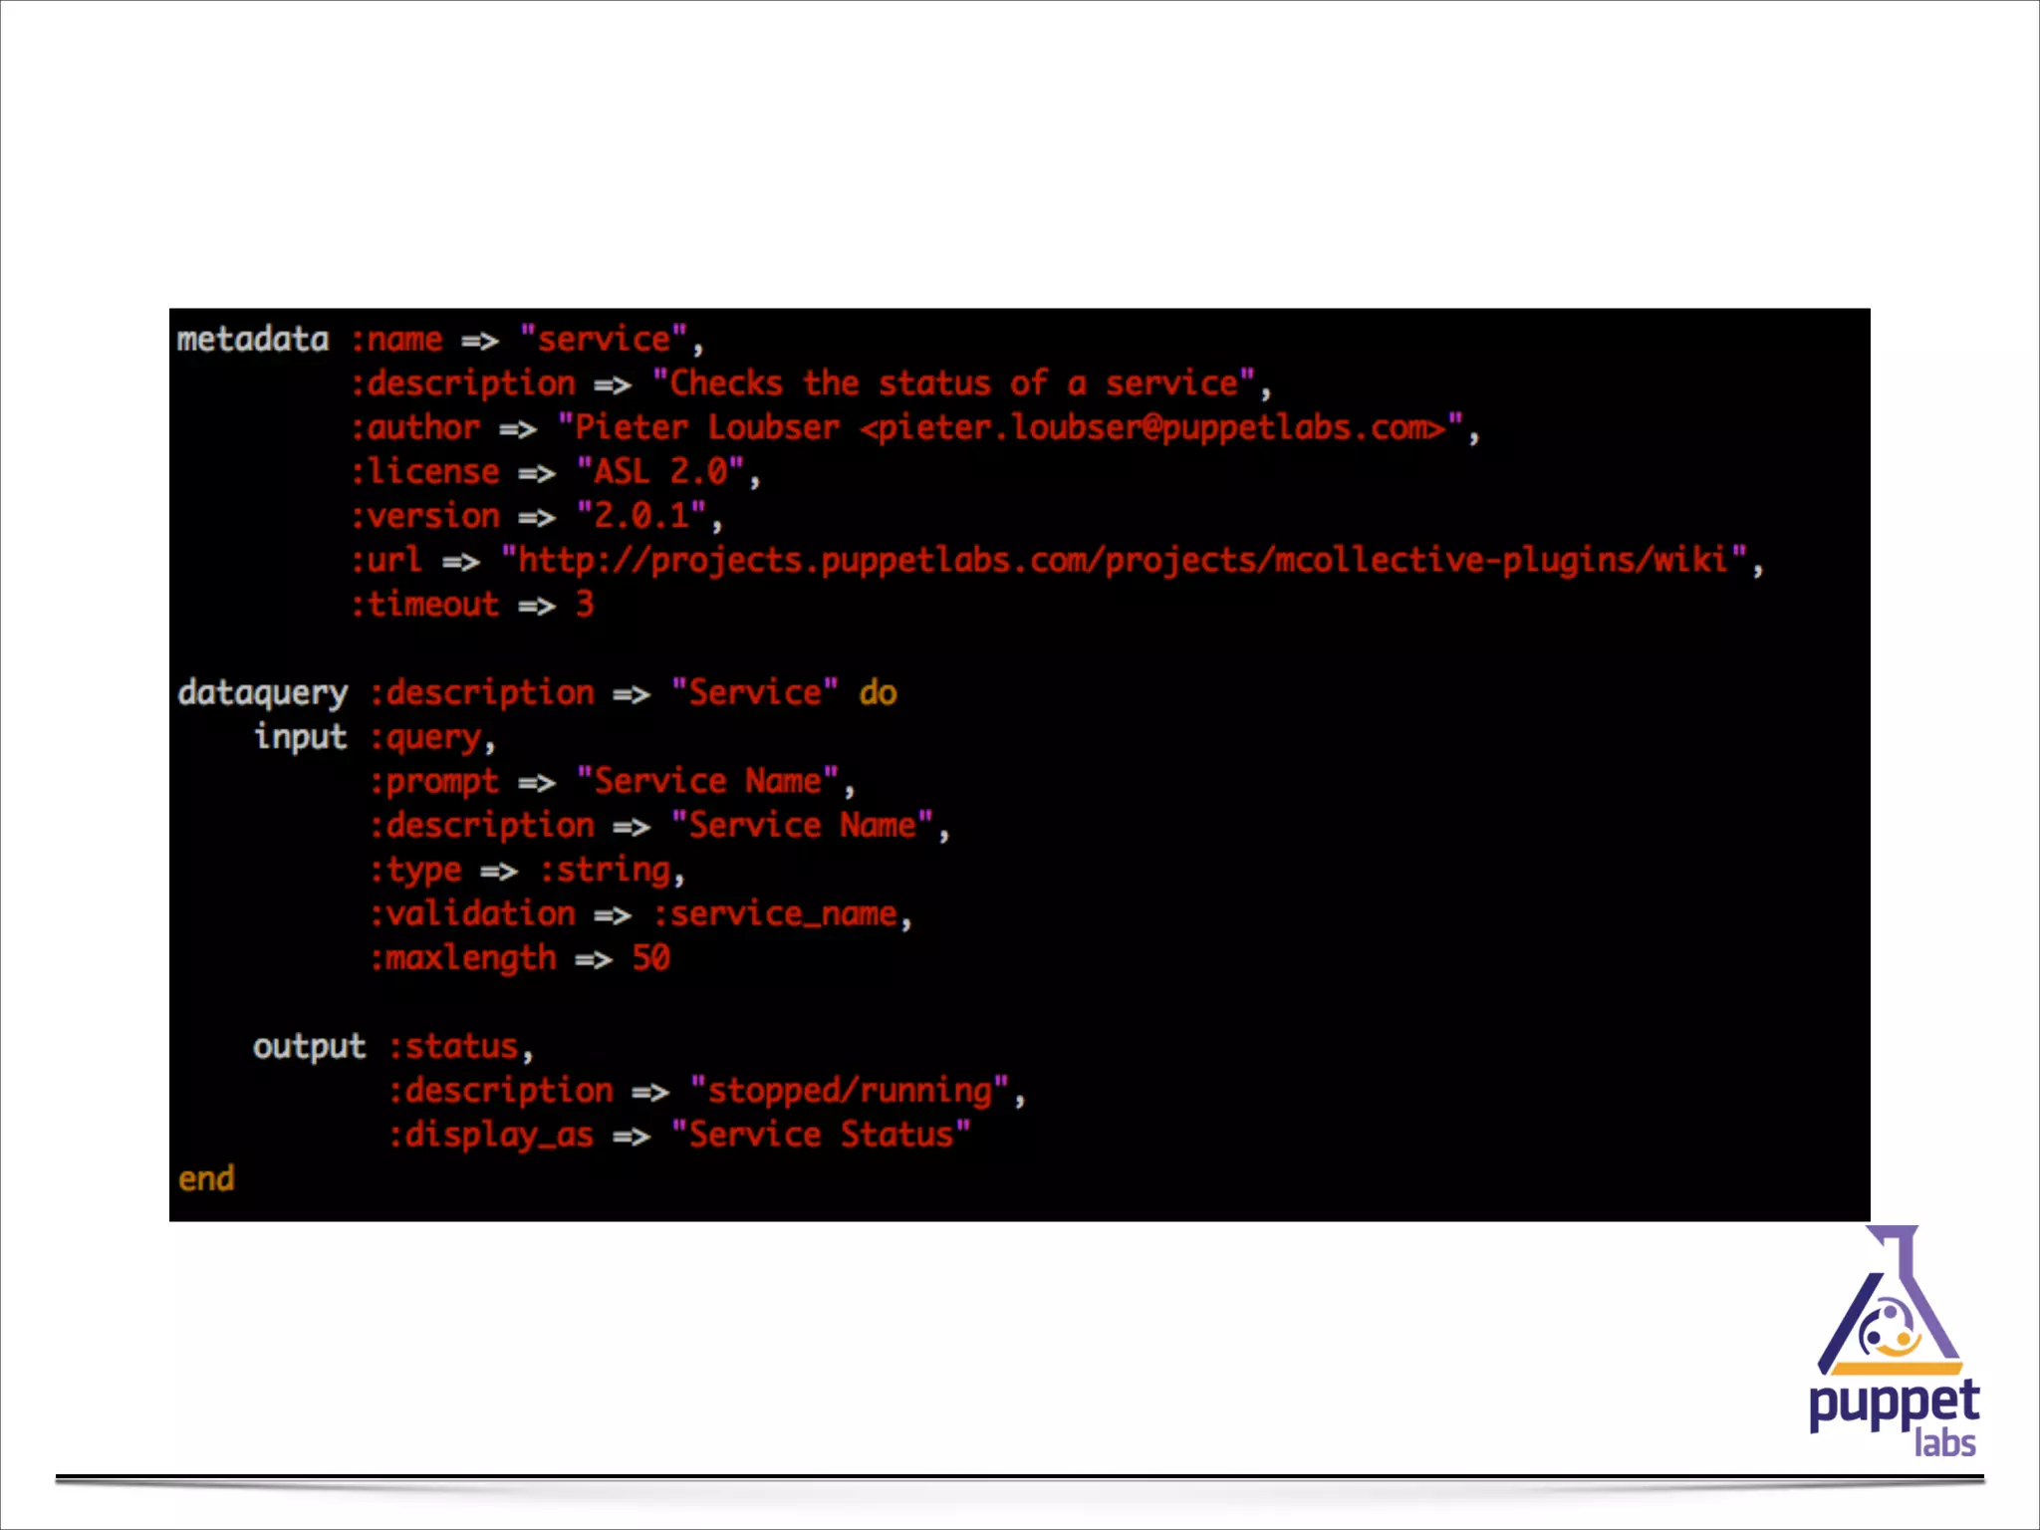
Task: Click the ':status' output symbol
Action: coord(453,1046)
